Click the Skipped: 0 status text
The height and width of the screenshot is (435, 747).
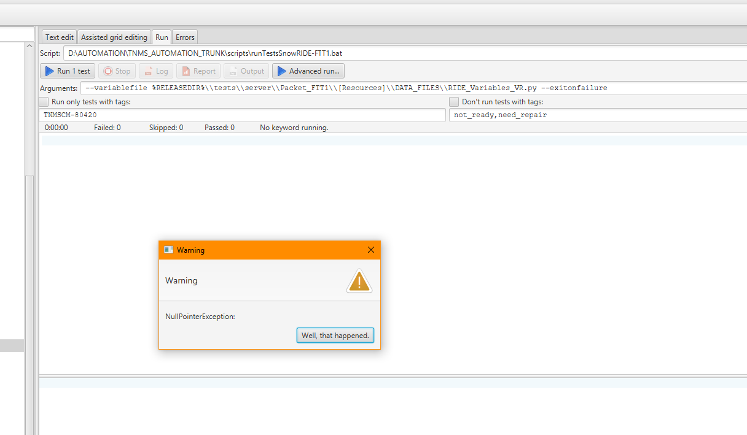point(166,128)
